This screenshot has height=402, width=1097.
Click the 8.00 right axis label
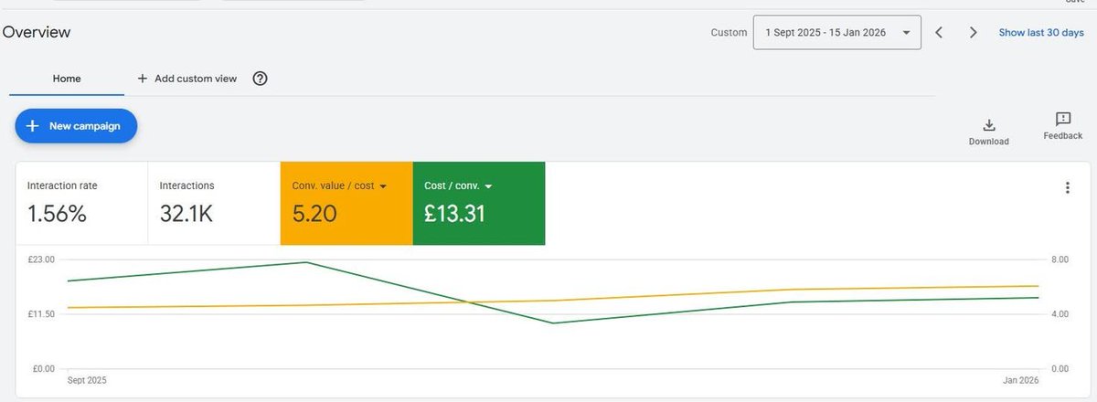click(1060, 259)
